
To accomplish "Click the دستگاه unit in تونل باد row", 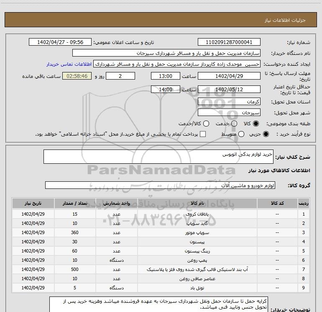I will pyautogui.click(x=116, y=288).
